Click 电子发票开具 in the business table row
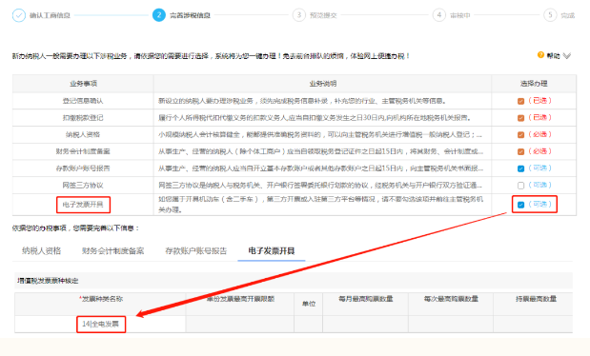 coord(83,205)
